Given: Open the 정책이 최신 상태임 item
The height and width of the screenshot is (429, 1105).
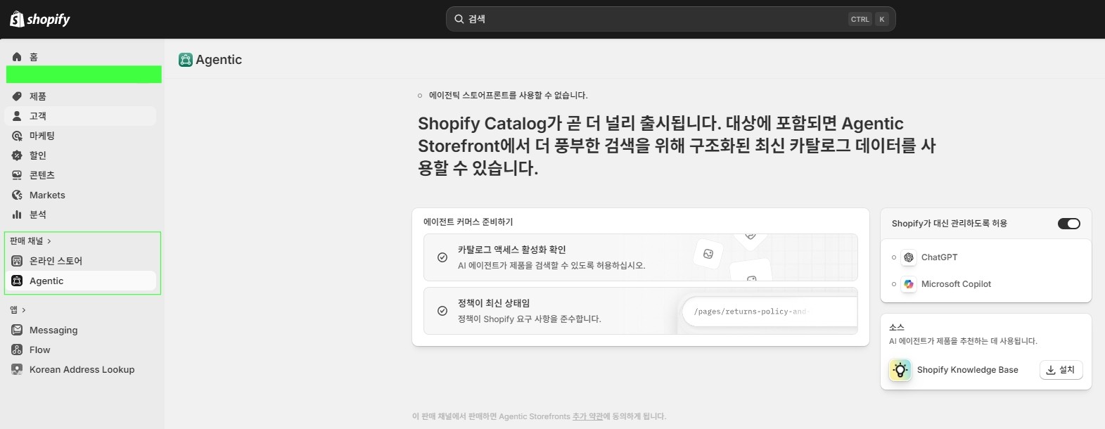Looking at the screenshot, I should pyautogui.click(x=640, y=311).
